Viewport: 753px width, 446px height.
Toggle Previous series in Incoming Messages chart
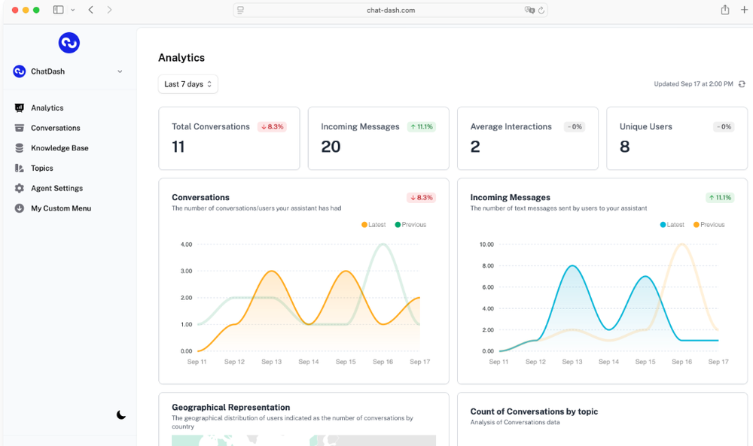tap(709, 224)
